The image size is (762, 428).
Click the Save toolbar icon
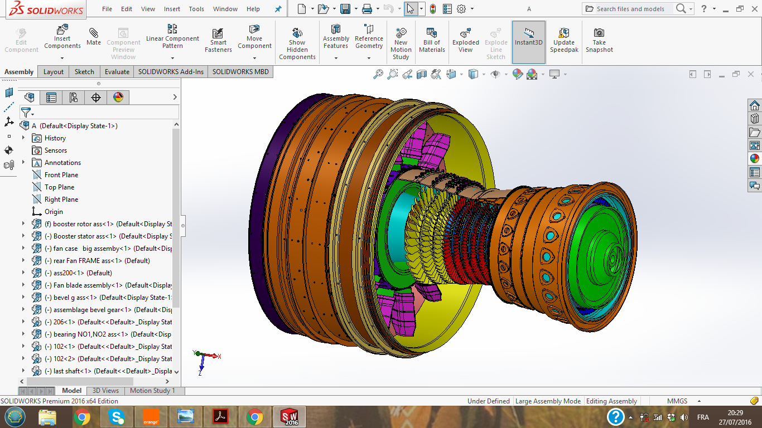[x=345, y=9]
